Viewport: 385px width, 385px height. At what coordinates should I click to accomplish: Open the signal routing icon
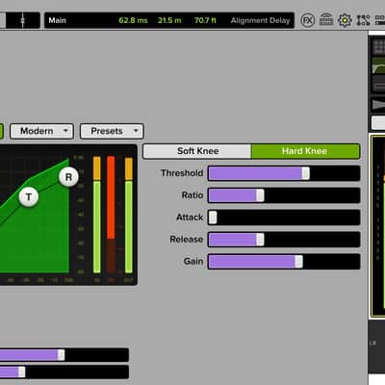(363, 20)
